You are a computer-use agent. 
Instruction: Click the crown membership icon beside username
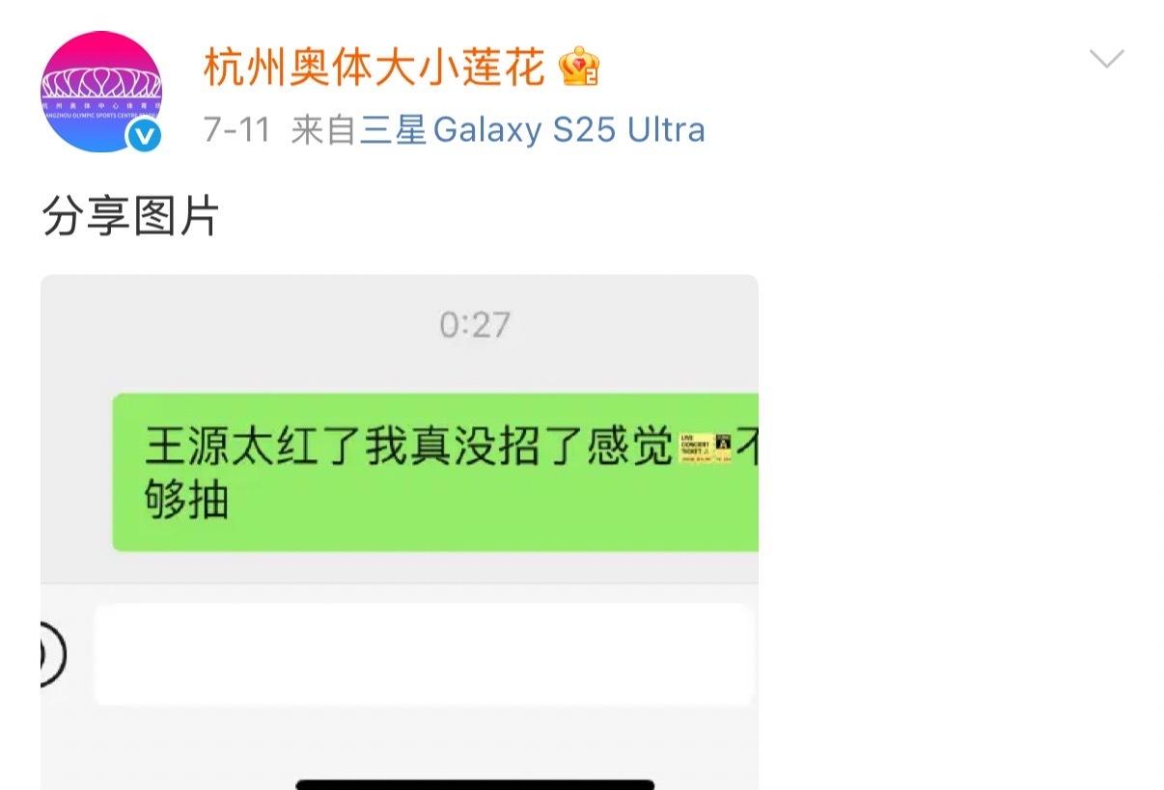[x=579, y=67]
